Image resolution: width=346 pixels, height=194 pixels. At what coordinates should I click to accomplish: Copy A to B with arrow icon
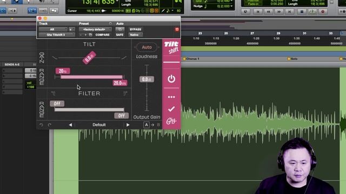pos(152,125)
